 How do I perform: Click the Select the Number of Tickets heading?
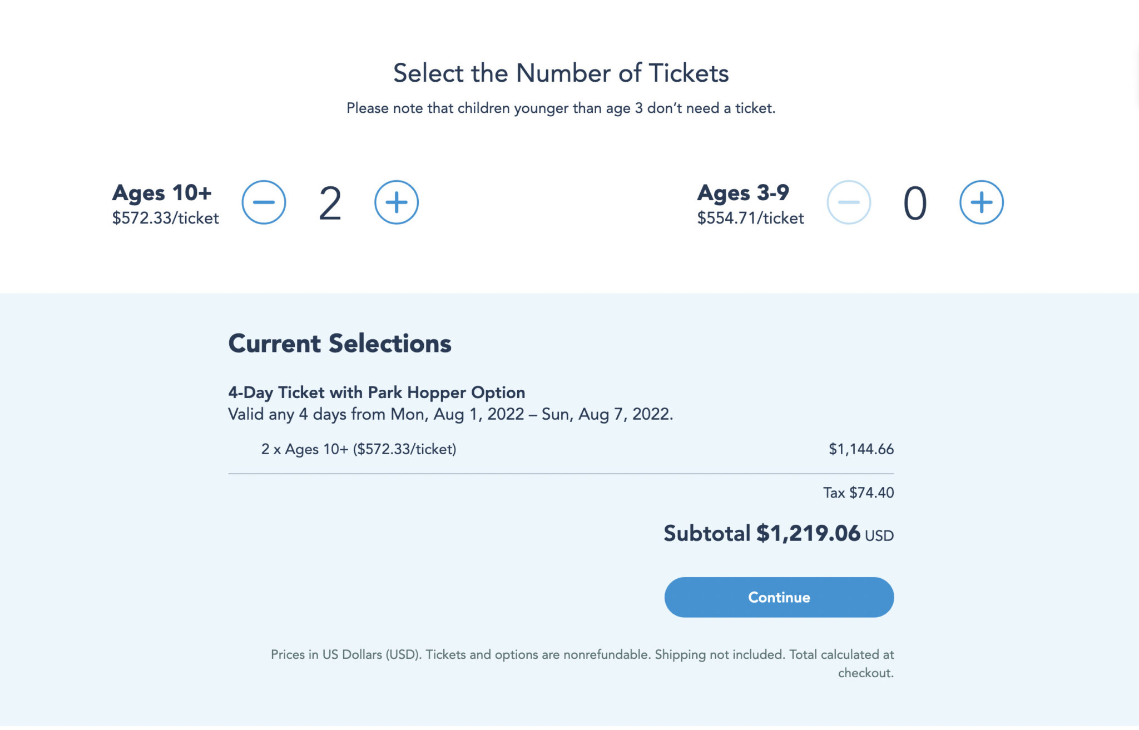tap(561, 73)
